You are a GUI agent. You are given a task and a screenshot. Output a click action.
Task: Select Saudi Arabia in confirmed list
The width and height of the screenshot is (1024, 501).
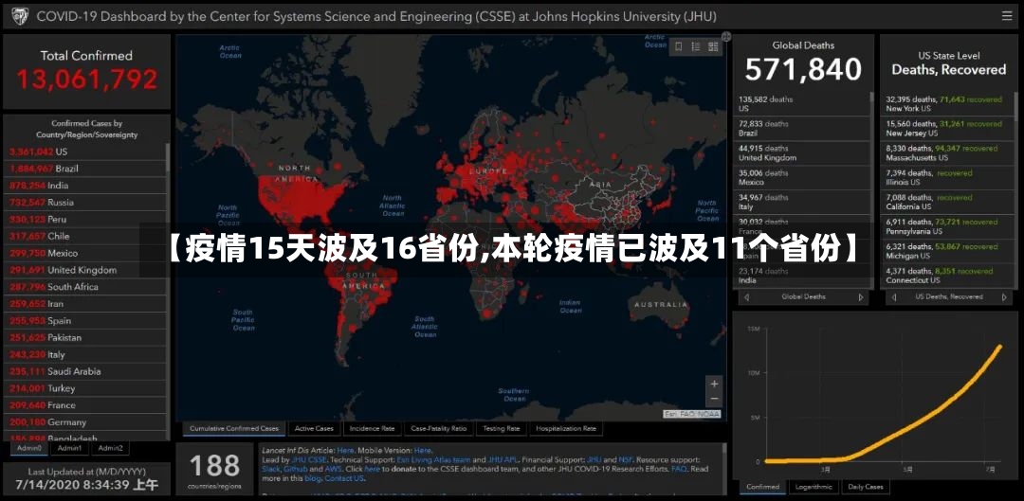[85, 371]
